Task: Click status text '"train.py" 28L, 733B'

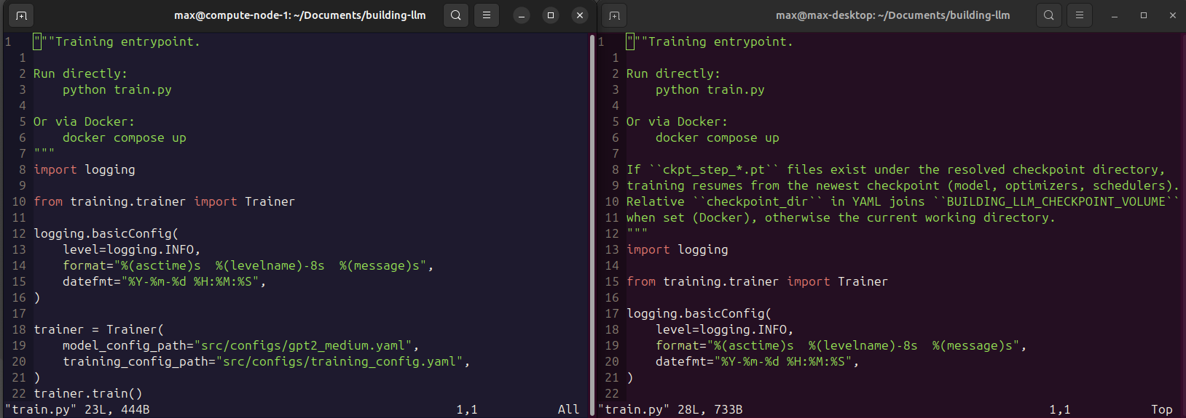Action: click(x=670, y=410)
